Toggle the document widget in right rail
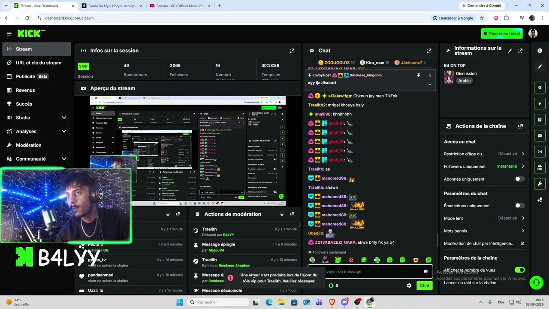This screenshot has height=309, width=549. pyautogui.click(x=540, y=119)
